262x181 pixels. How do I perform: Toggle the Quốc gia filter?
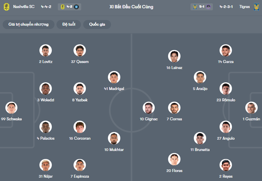(97, 24)
